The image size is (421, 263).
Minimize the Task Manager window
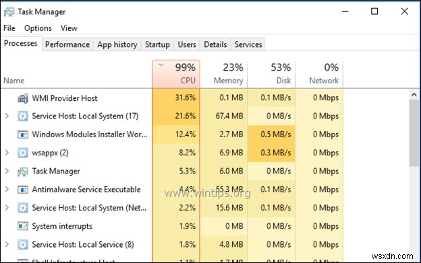(x=345, y=11)
